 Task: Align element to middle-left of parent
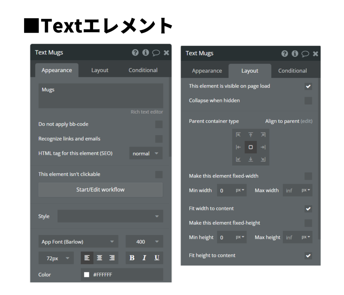(238, 147)
